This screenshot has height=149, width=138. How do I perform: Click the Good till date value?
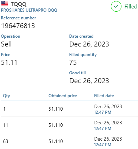point(89,81)
